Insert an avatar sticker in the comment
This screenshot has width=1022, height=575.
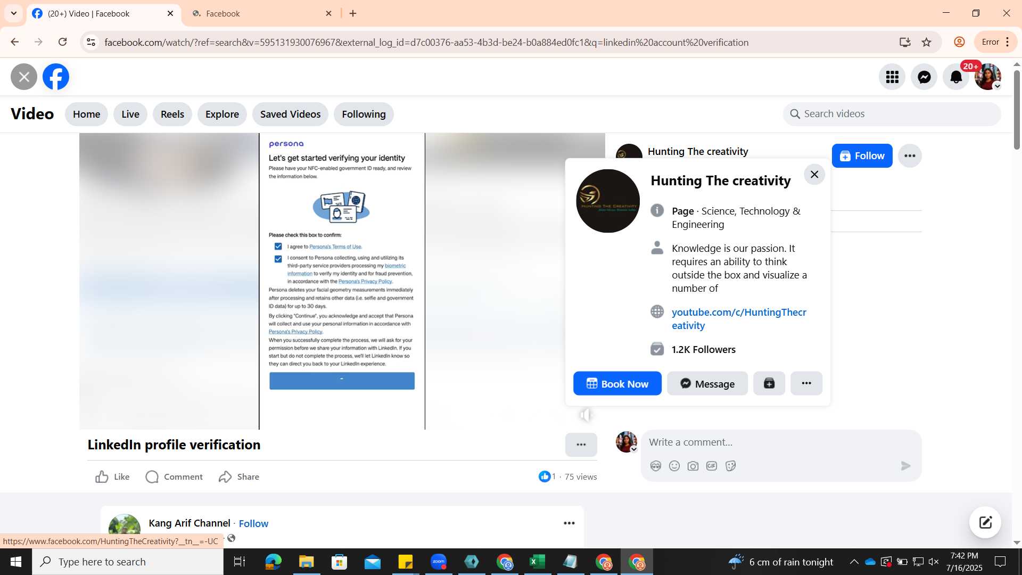click(656, 466)
